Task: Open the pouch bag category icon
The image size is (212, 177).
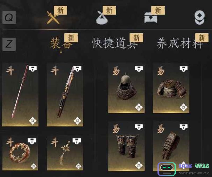Action: point(102,18)
